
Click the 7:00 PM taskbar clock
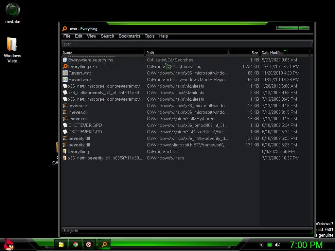(x=306, y=245)
